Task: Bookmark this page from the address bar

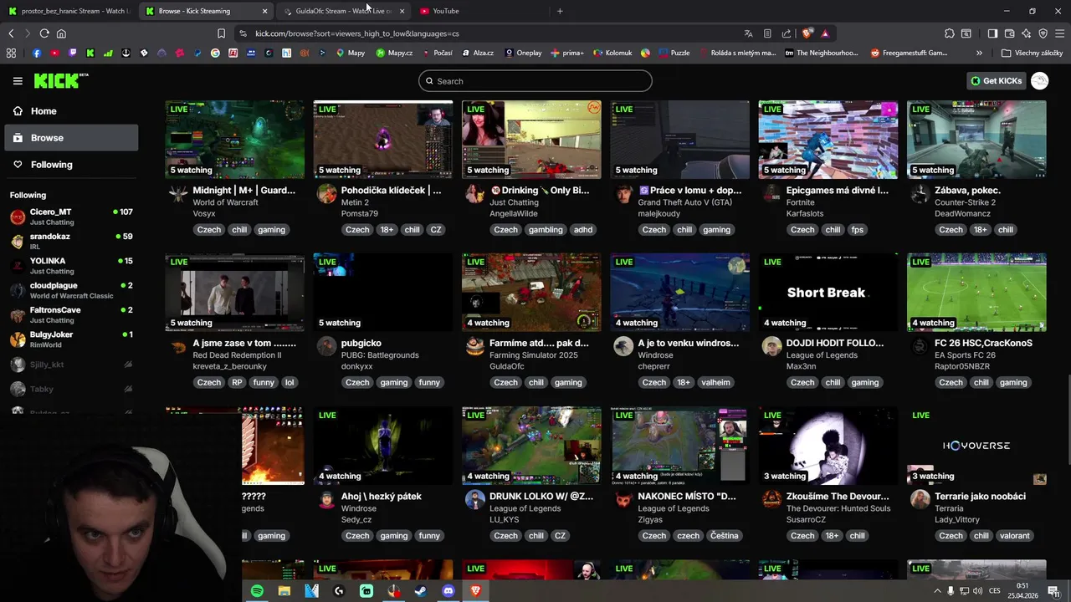Action: tap(221, 33)
